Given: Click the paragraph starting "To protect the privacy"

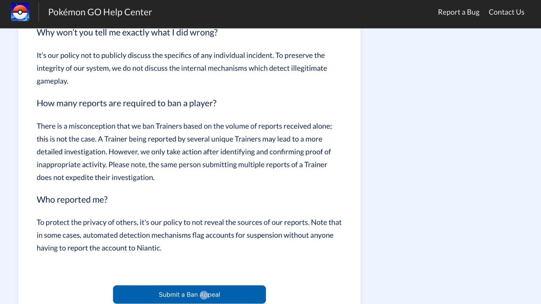Looking at the screenshot, I should [189, 235].
